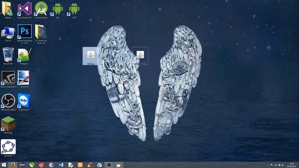
Task: Open the purple globe taskbar icon
Action: coord(51,165)
